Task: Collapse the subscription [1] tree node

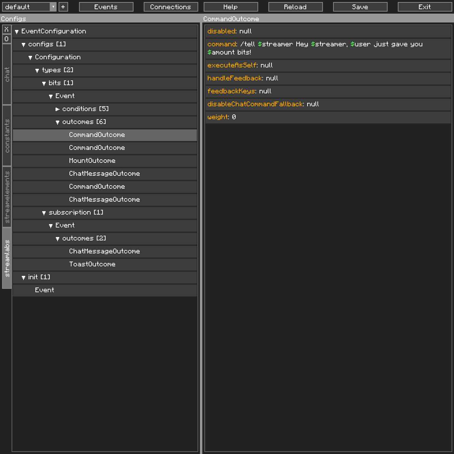Action: point(44,212)
